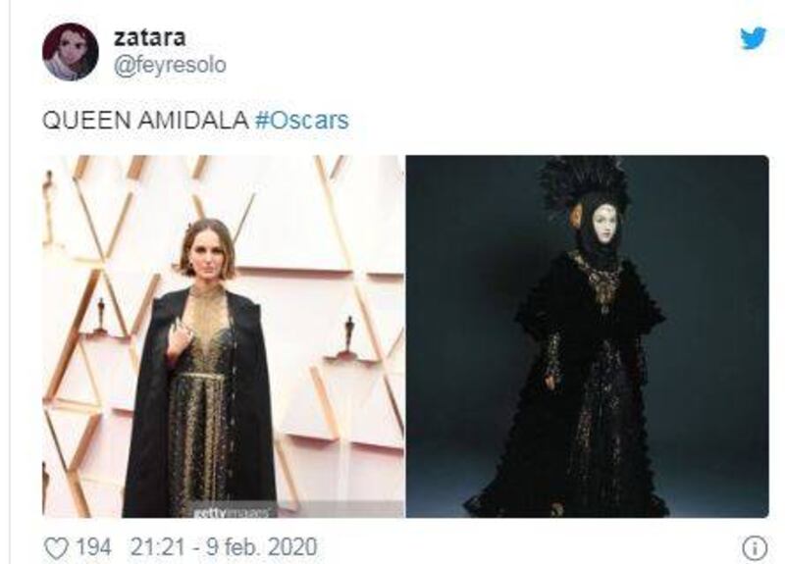Open the black feathered costume photo
Viewport: 785px width, 564px height.
[587, 336]
